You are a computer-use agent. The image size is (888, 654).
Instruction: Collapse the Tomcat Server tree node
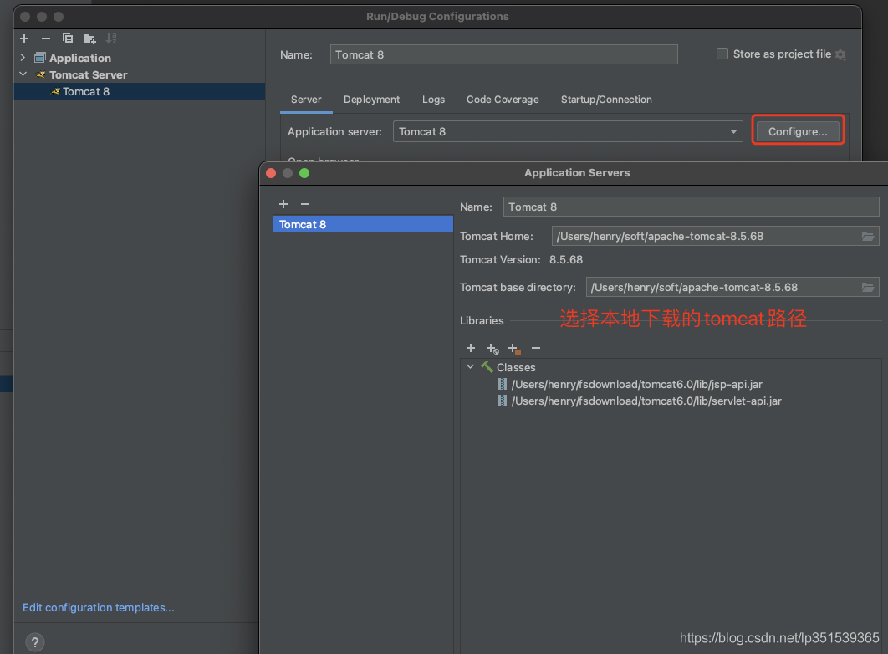[x=23, y=74]
